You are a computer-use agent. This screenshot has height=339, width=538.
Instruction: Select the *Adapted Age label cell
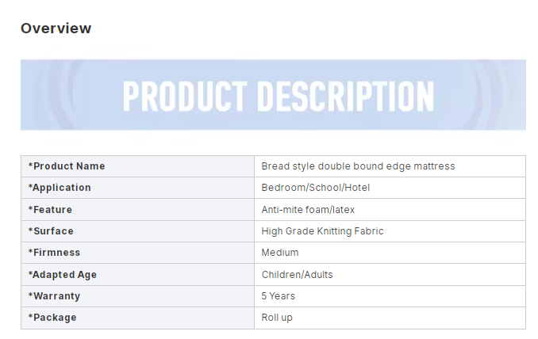pyautogui.click(x=137, y=275)
